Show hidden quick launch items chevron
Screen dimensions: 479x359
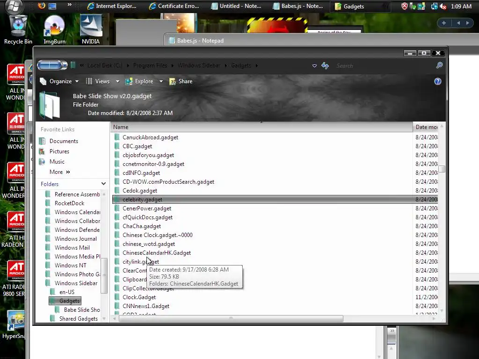coord(69,5)
